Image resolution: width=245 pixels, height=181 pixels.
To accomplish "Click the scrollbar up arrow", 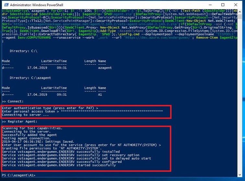I will 240,11.
